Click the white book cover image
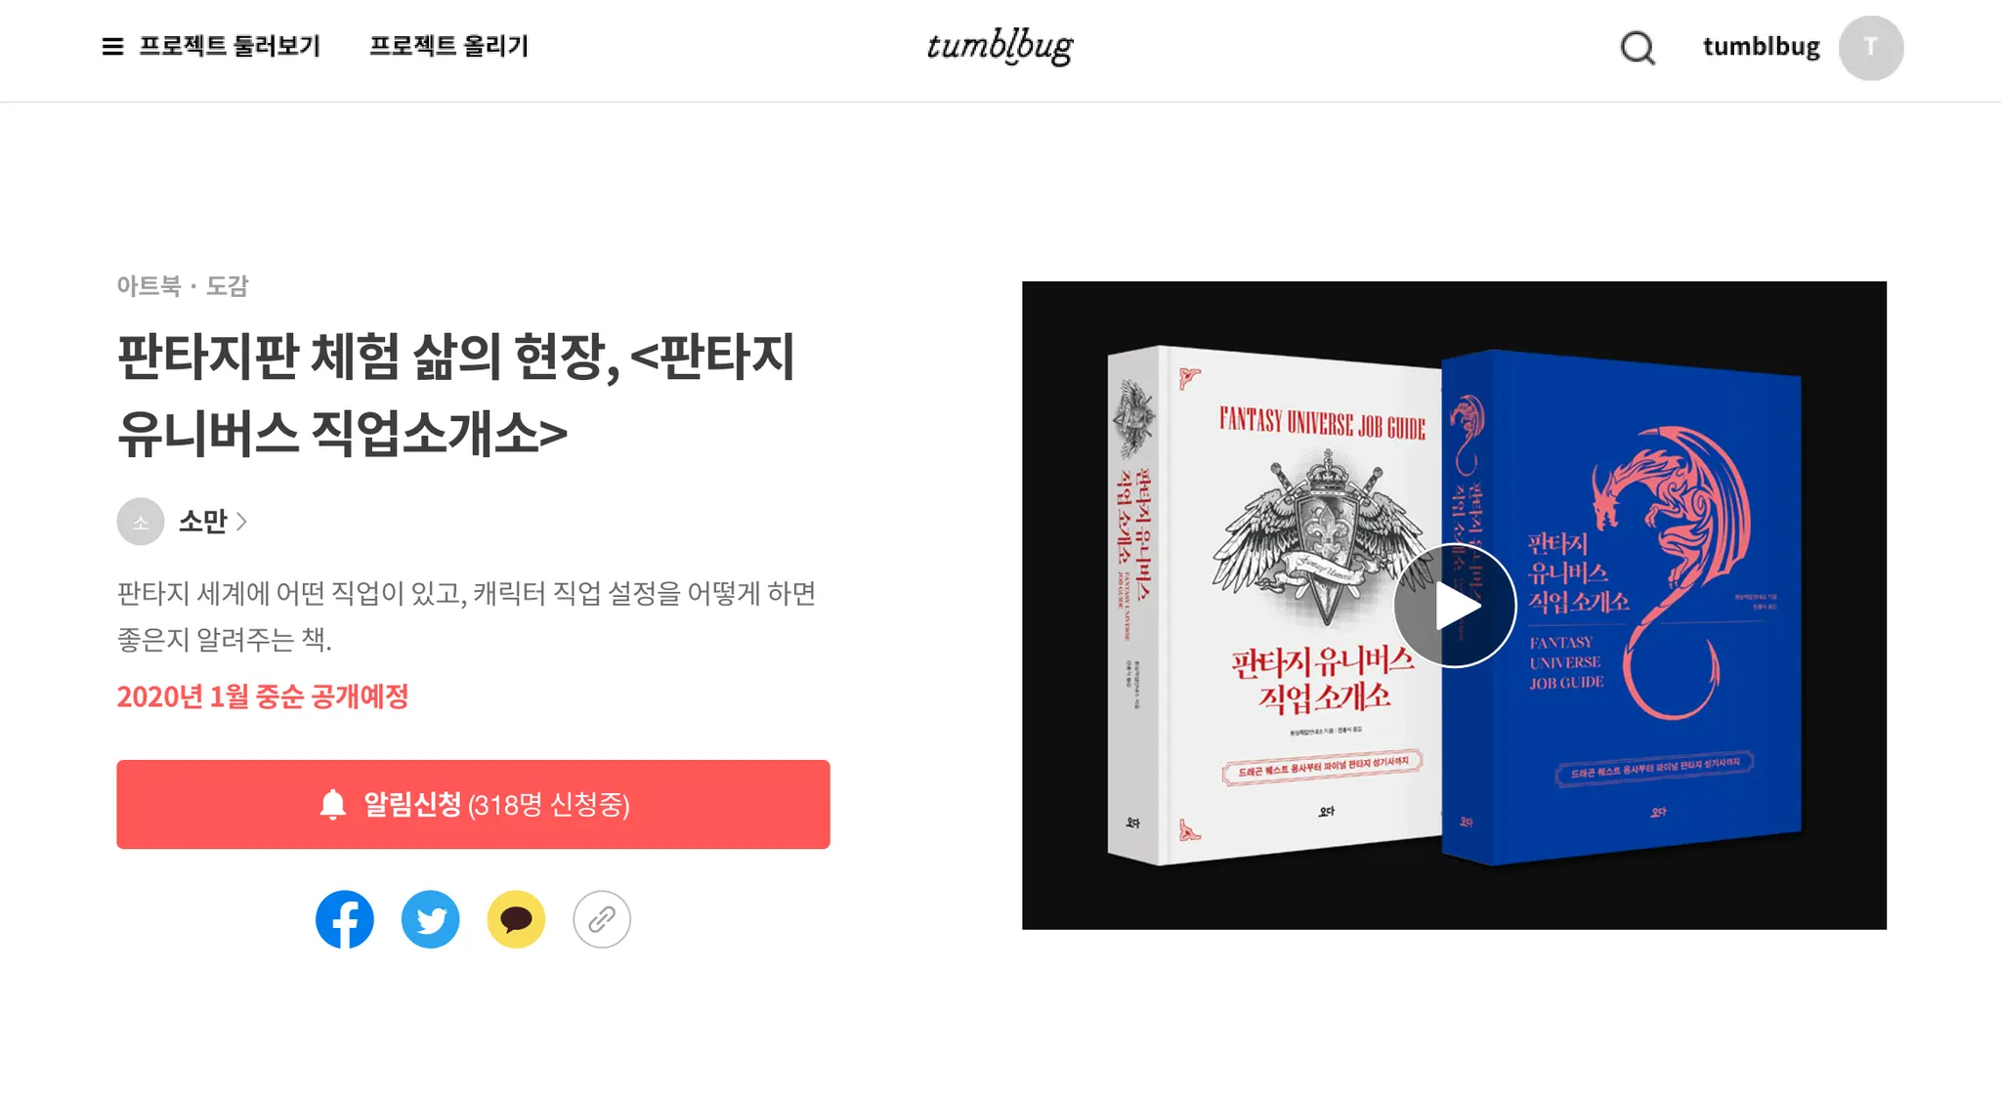This screenshot has width=2001, height=1097. tap(1274, 606)
